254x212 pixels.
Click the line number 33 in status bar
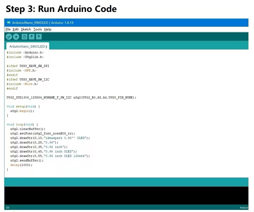[x=7, y=208]
